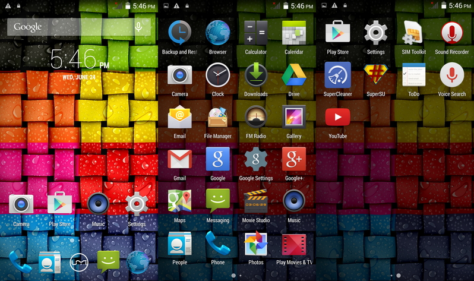
Task: Open SuperCleaner app
Action: click(337, 75)
